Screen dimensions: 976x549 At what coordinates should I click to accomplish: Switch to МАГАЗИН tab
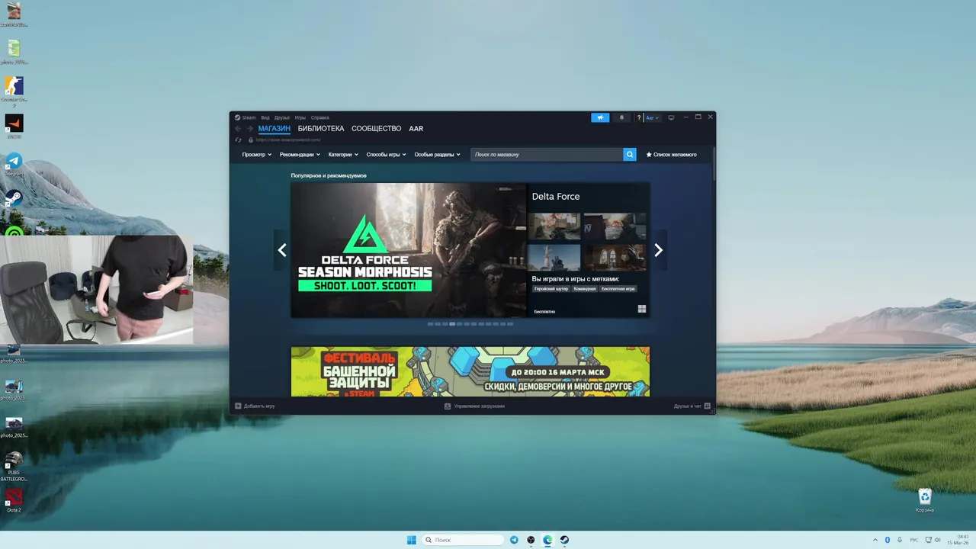[x=274, y=129]
